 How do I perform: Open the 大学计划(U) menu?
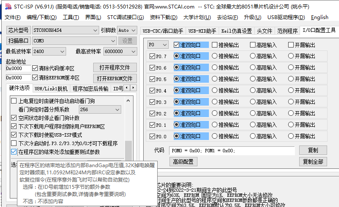197,17
